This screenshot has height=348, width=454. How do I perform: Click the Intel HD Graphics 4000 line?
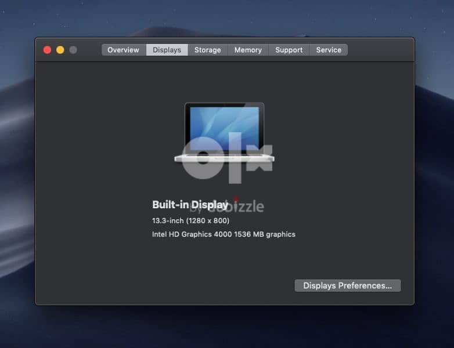click(224, 234)
